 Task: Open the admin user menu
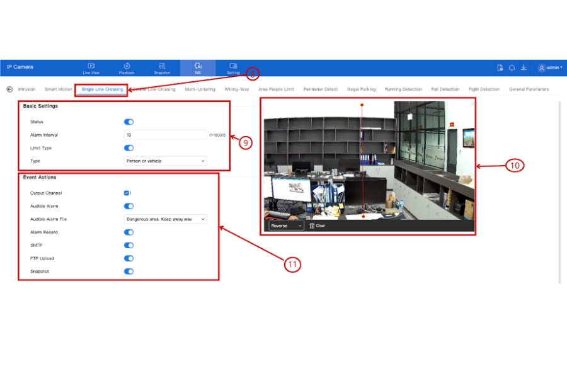pos(551,67)
